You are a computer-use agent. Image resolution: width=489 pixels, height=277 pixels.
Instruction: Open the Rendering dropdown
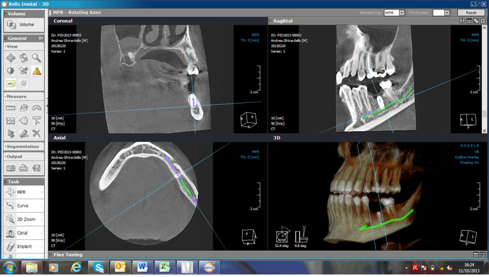pos(402,13)
